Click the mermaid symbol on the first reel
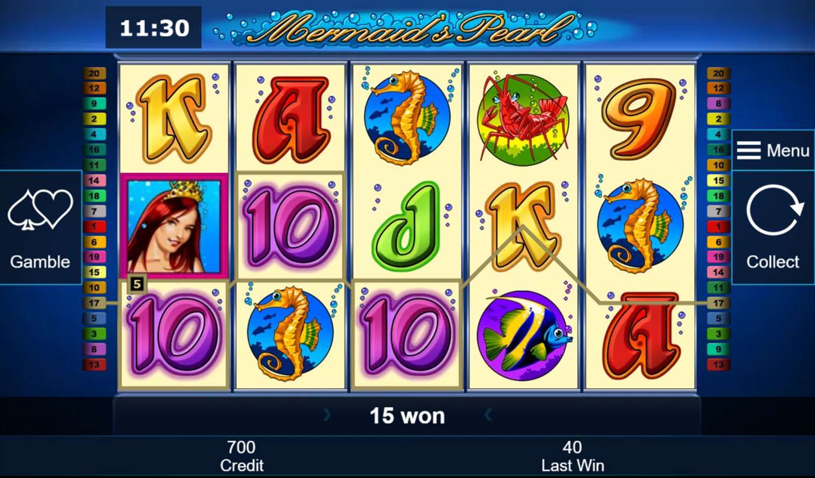This screenshot has width=815, height=478. pyautogui.click(x=174, y=225)
